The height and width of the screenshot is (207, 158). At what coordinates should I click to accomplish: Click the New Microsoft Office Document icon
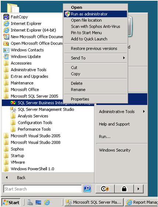click(6, 37)
